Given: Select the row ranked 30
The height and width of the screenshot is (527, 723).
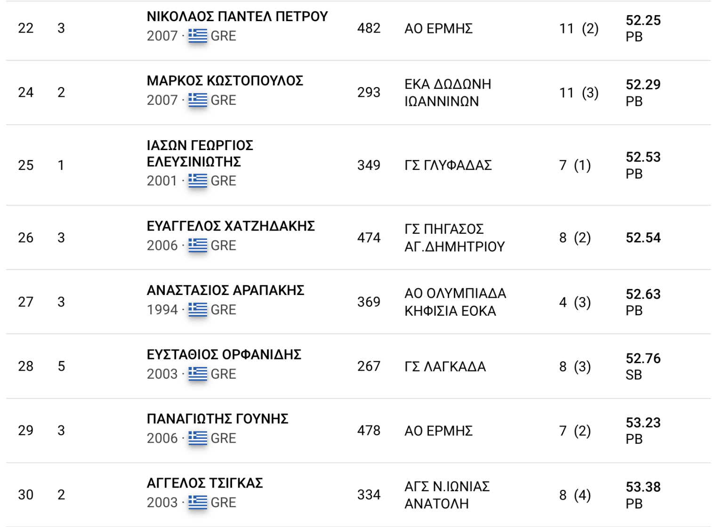Looking at the screenshot, I should coord(26,495).
